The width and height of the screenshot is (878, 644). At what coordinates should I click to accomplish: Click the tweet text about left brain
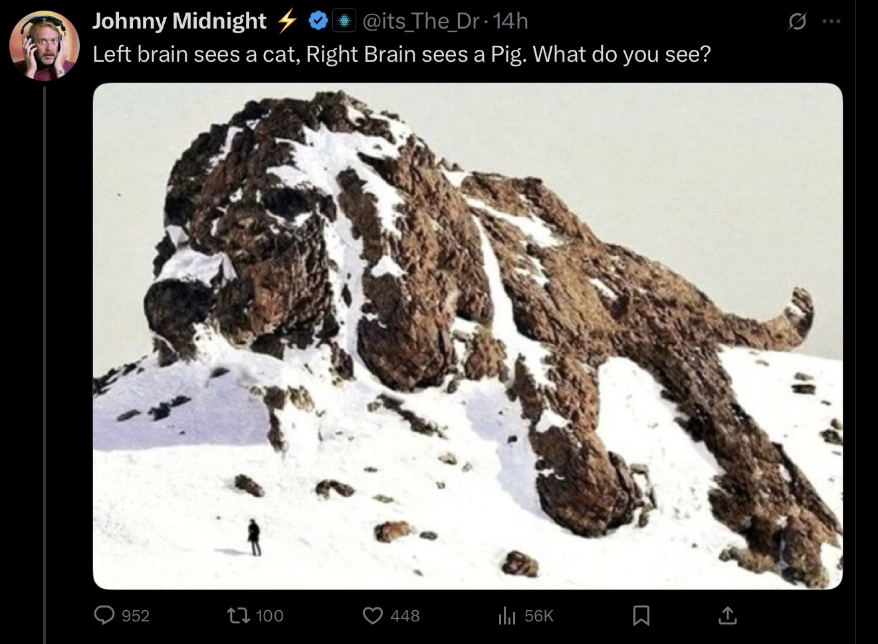(x=401, y=54)
